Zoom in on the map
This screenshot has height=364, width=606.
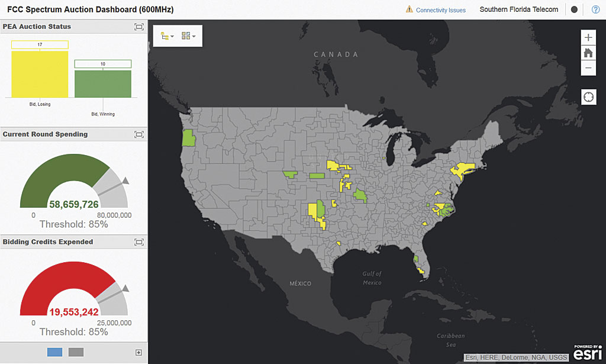click(x=588, y=37)
